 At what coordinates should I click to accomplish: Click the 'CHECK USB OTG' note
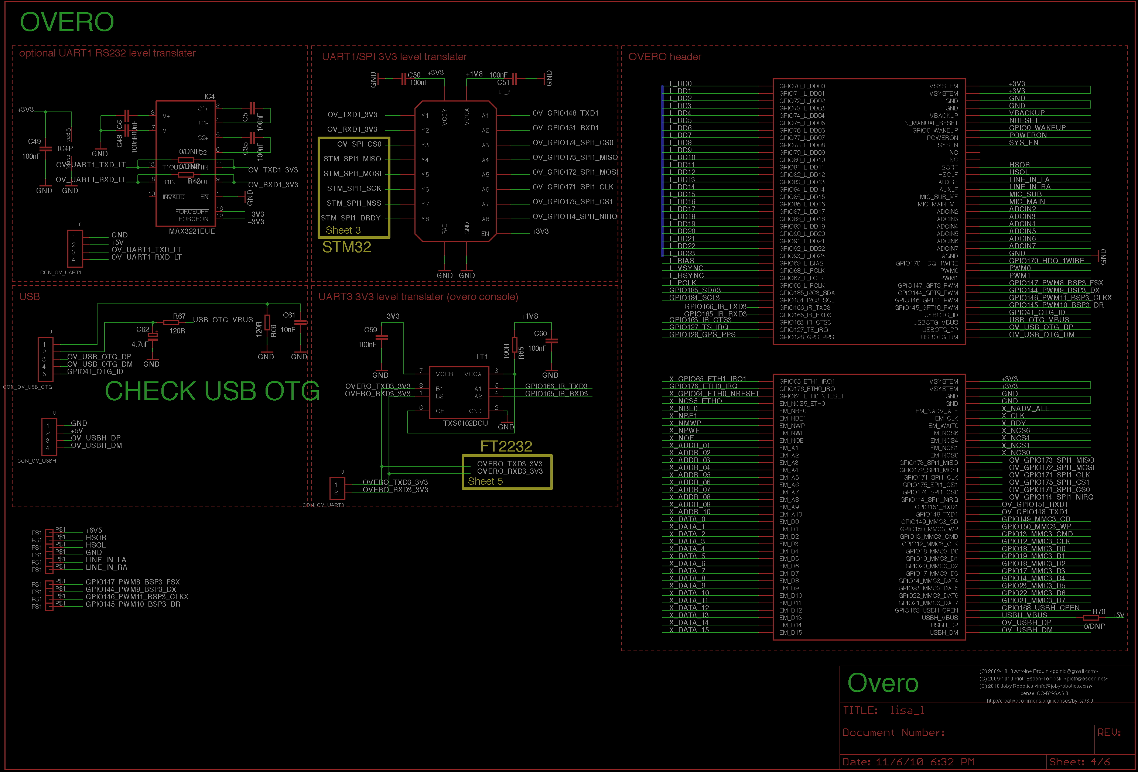212,391
